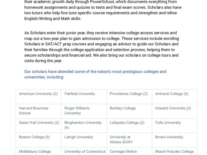Select the Howard University (2) cell
207x155 pixels.
[173, 108]
